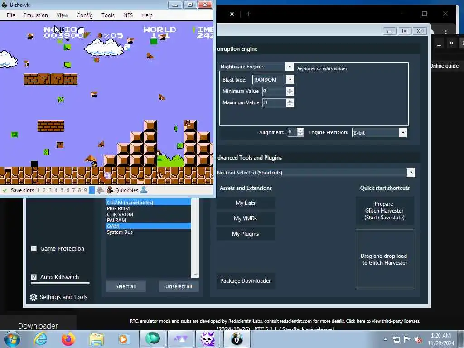Open the Engine Precision 8-bit dropdown
Viewport: 464px width, 348px height.
coord(379,133)
